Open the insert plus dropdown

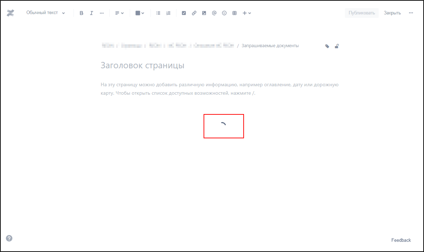[247, 13]
